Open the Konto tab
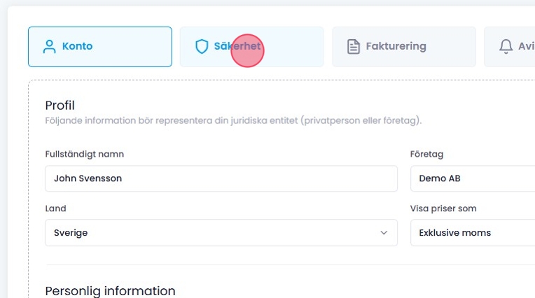535x298 pixels. click(99, 47)
